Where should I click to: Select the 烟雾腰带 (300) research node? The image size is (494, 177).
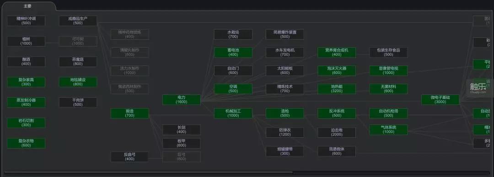285,151
